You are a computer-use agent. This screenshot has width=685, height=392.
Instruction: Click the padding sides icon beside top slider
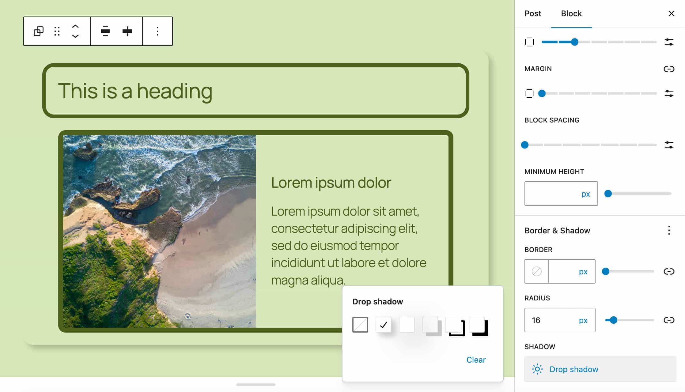[529, 42]
